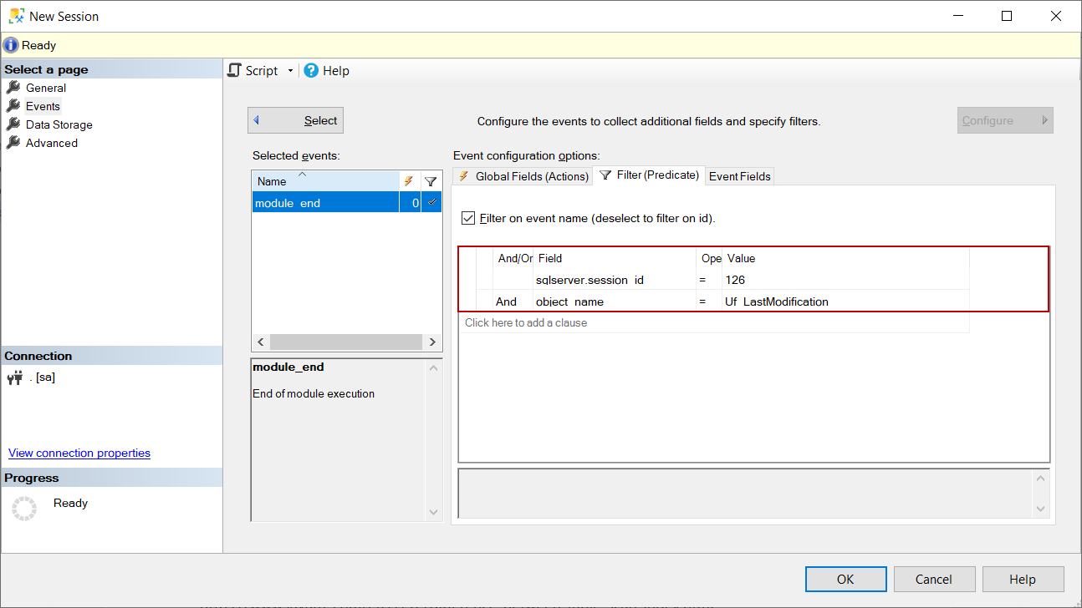The height and width of the screenshot is (608, 1082).
Task: Click the lightning bolt actions column header
Action: 409,181
